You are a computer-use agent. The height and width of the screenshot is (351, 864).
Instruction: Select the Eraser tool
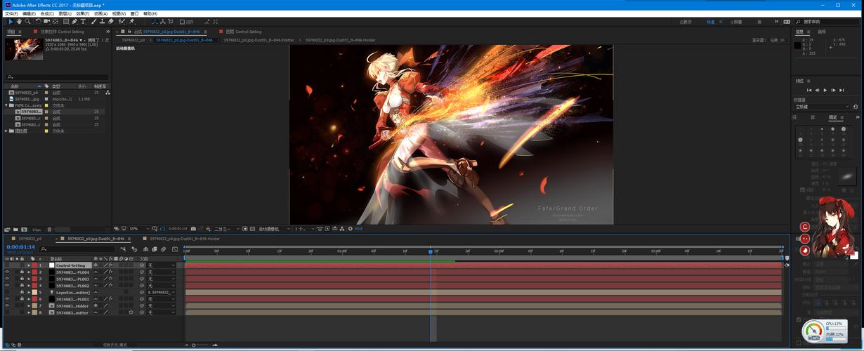click(111, 22)
